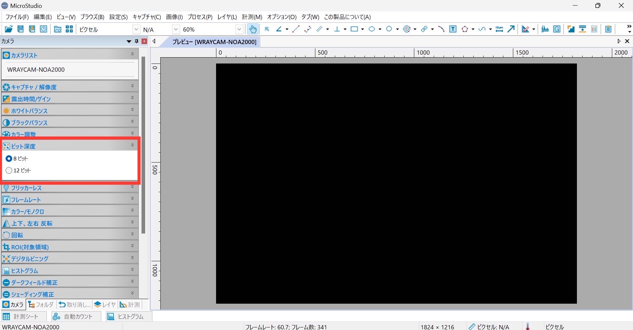Viewport: 633px width, 330px height.
Task: Select the text annotation tool
Action: tap(453, 29)
